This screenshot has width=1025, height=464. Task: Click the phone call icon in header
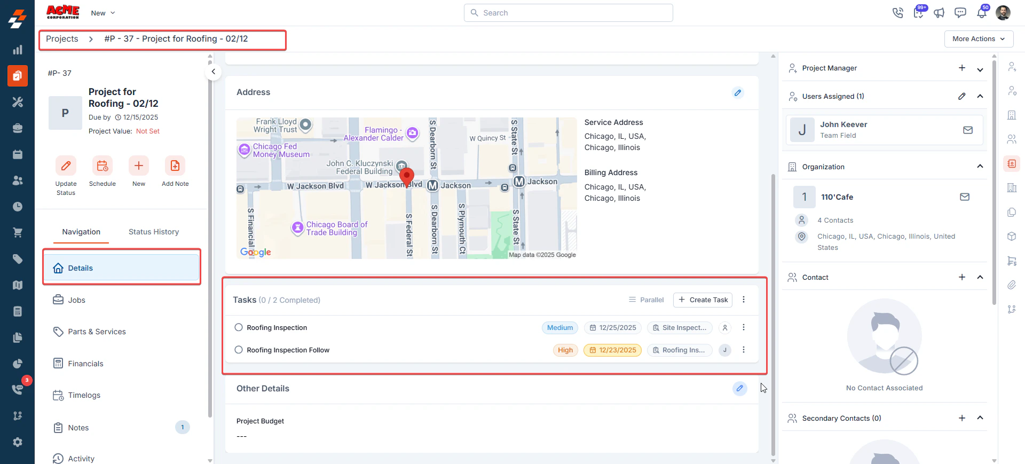[x=898, y=13]
